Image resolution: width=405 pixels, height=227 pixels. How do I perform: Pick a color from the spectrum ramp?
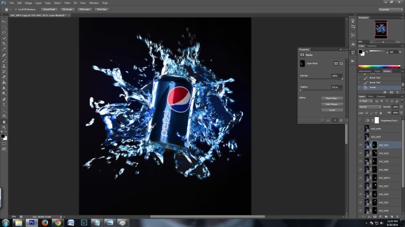point(379,66)
